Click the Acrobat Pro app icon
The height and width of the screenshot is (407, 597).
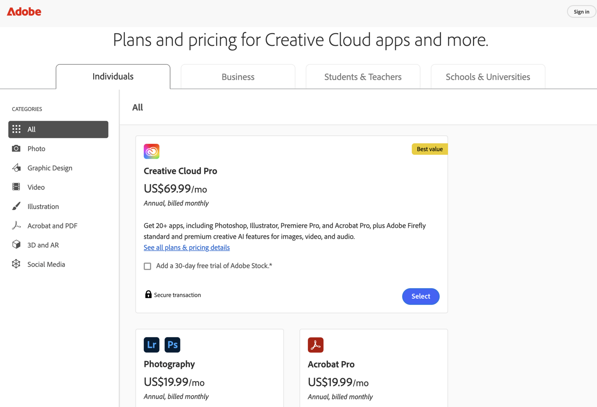pyautogui.click(x=316, y=345)
